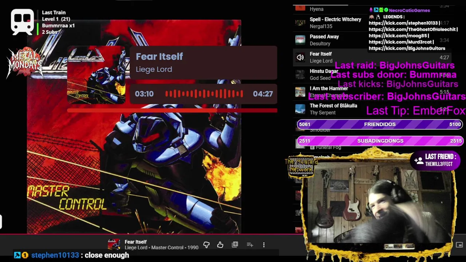Viewport: 466px width, 262px height.
Task: Click the Hinstu Dagar queue thumbnail
Action: (300, 75)
